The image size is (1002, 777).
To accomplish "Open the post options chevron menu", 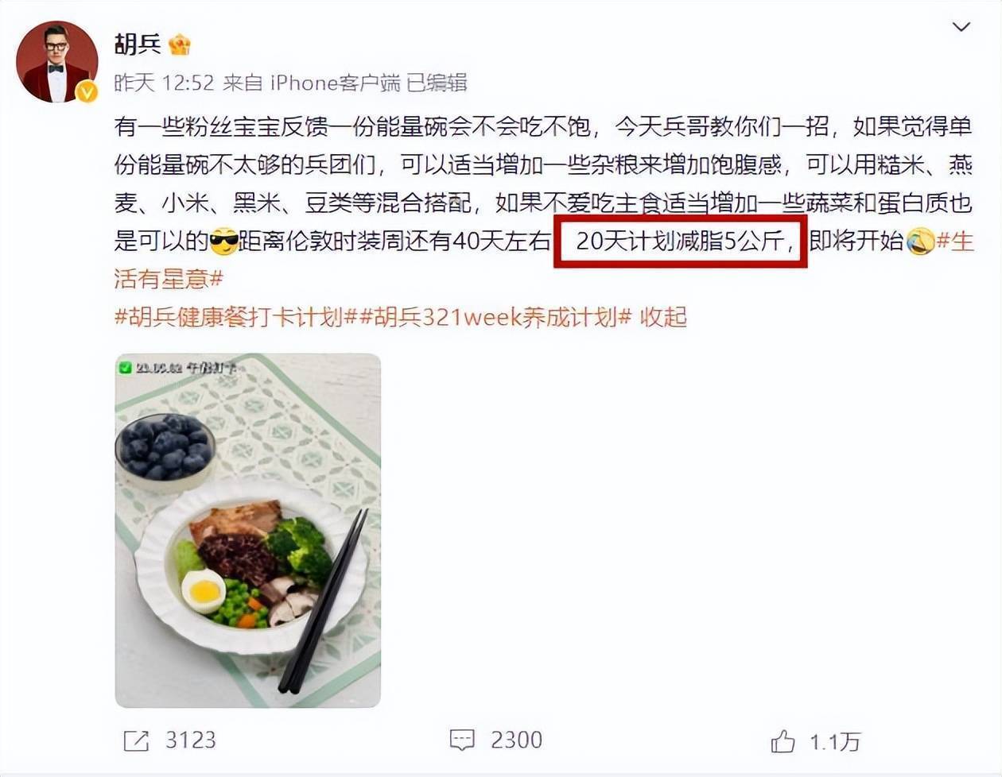I will point(961,28).
